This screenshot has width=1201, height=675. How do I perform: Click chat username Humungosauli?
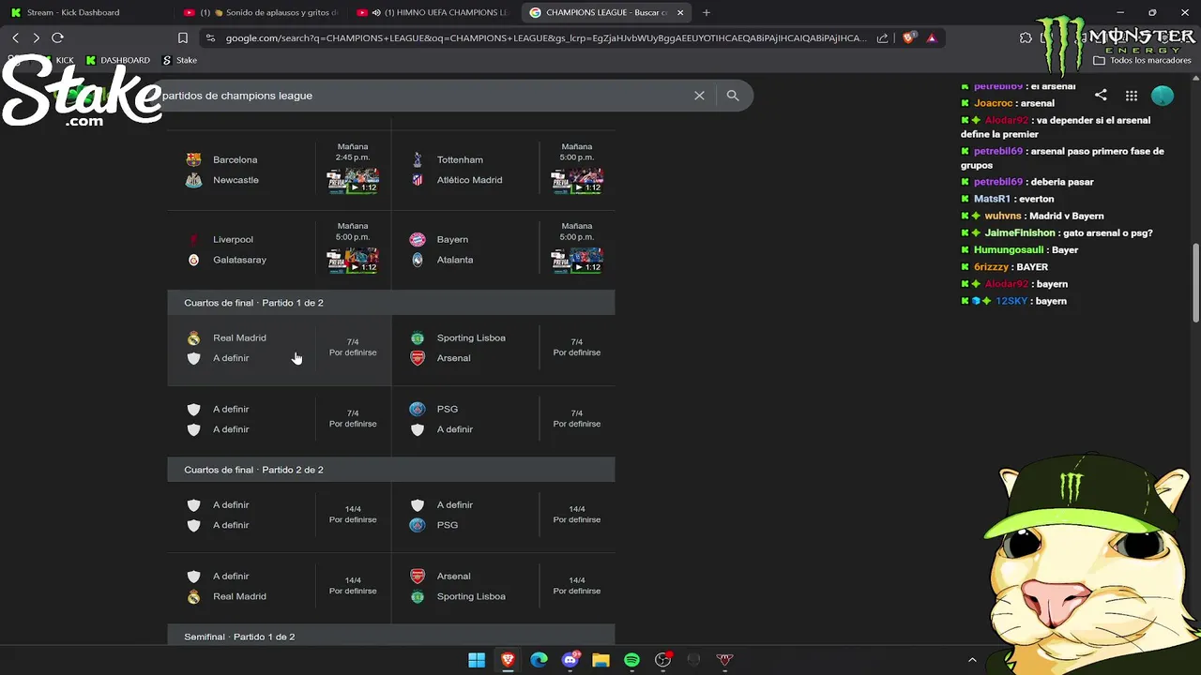pyautogui.click(x=1008, y=249)
